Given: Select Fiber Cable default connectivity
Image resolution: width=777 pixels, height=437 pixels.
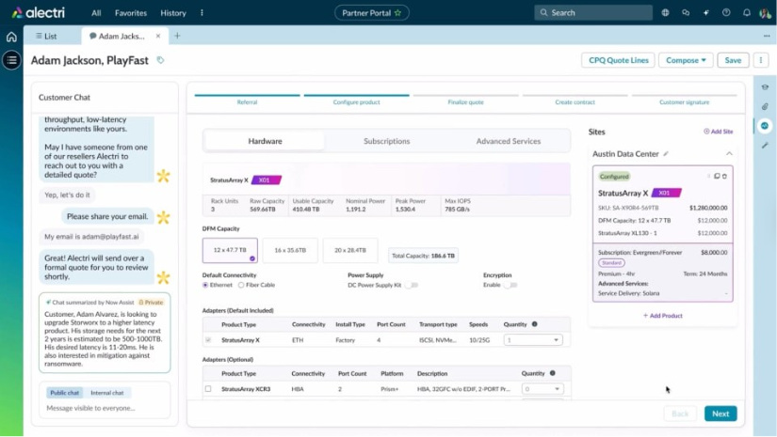Looking at the screenshot, I should [x=241, y=286].
